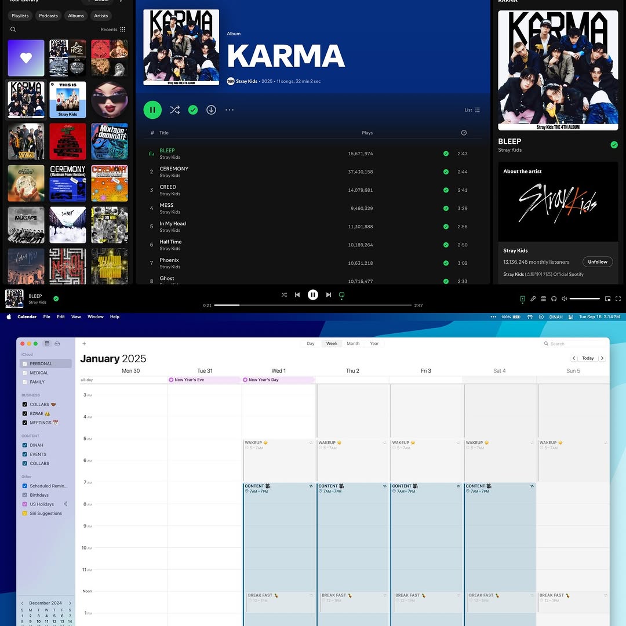626x626 pixels.
Task: Play track CEREMONY in the track list
Action: (174, 169)
